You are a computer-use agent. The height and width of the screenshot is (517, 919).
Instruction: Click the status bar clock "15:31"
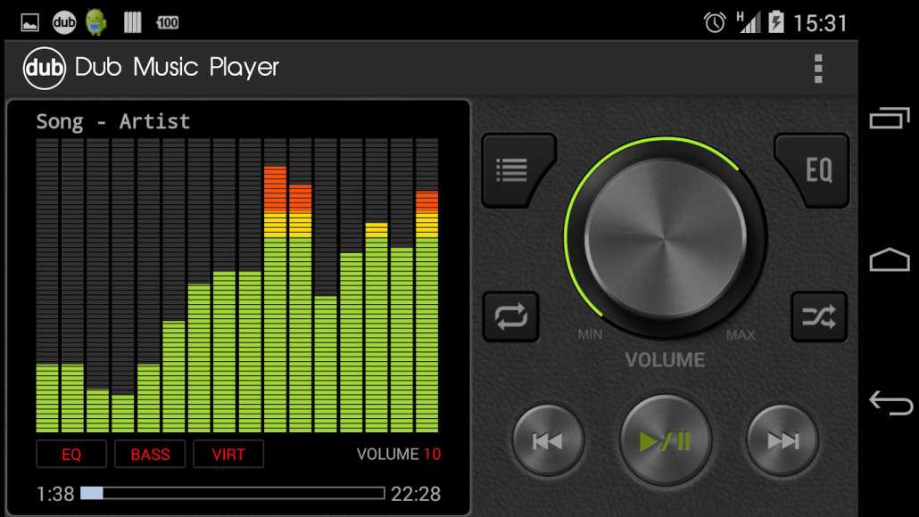(820, 23)
